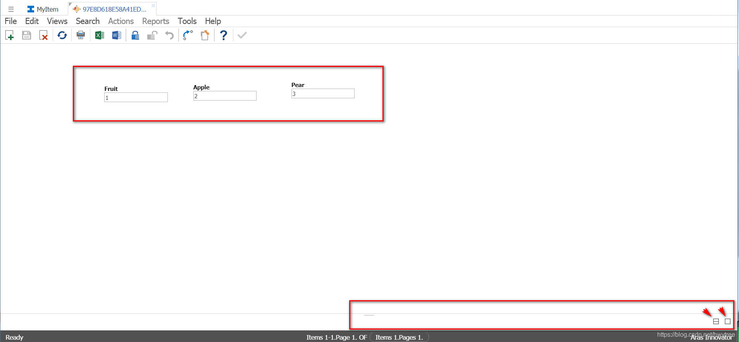The height and width of the screenshot is (342, 739).
Task: Open the Edit menu
Action: pyautogui.click(x=32, y=21)
